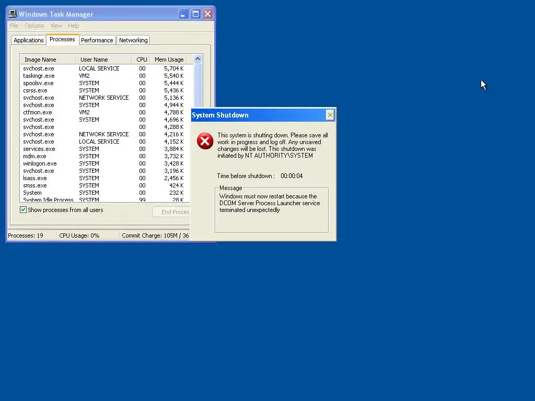The image size is (535, 401).
Task: Sort by Mem Usage column header
Action: tap(169, 60)
